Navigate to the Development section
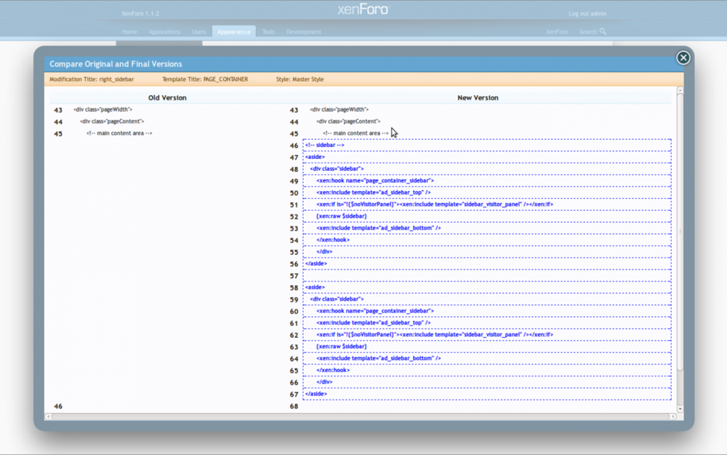This screenshot has width=727, height=455. 303,31
